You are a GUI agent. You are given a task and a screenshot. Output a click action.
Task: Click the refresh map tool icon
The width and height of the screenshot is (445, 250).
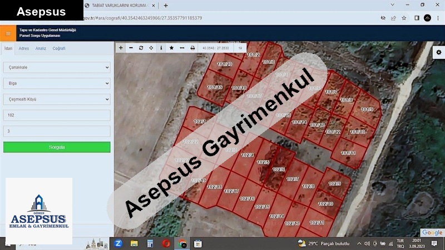pyautogui.click(x=141, y=48)
